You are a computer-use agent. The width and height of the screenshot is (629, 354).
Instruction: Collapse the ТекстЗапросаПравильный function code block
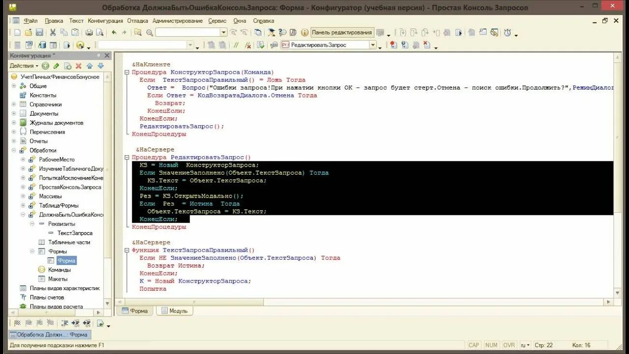127,250
